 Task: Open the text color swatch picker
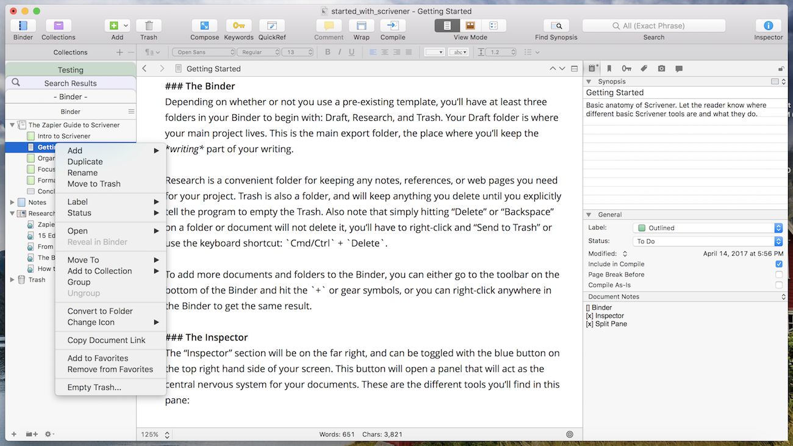(434, 52)
